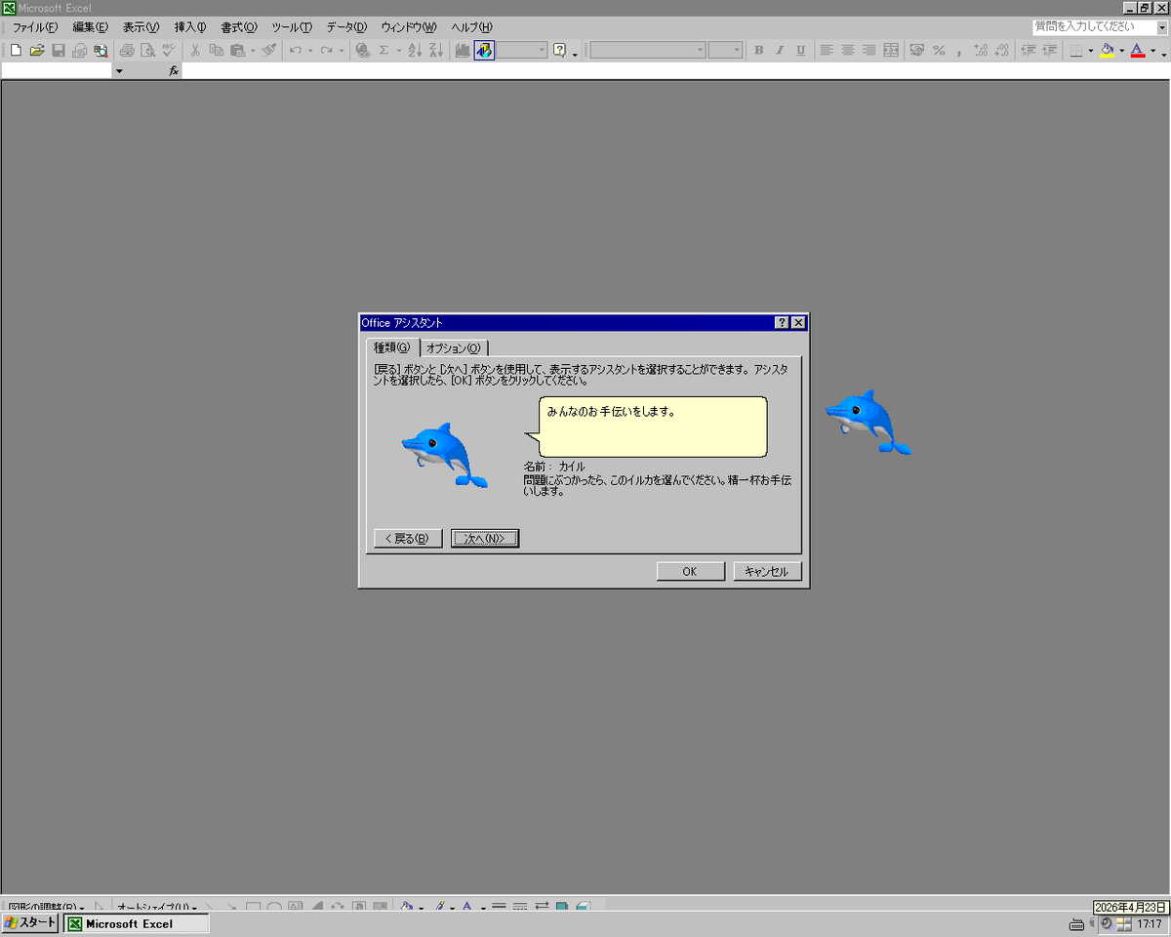This screenshot has width=1171, height=937.
Task: Open the 挿入(I) menu
Action: coord(190,26)
